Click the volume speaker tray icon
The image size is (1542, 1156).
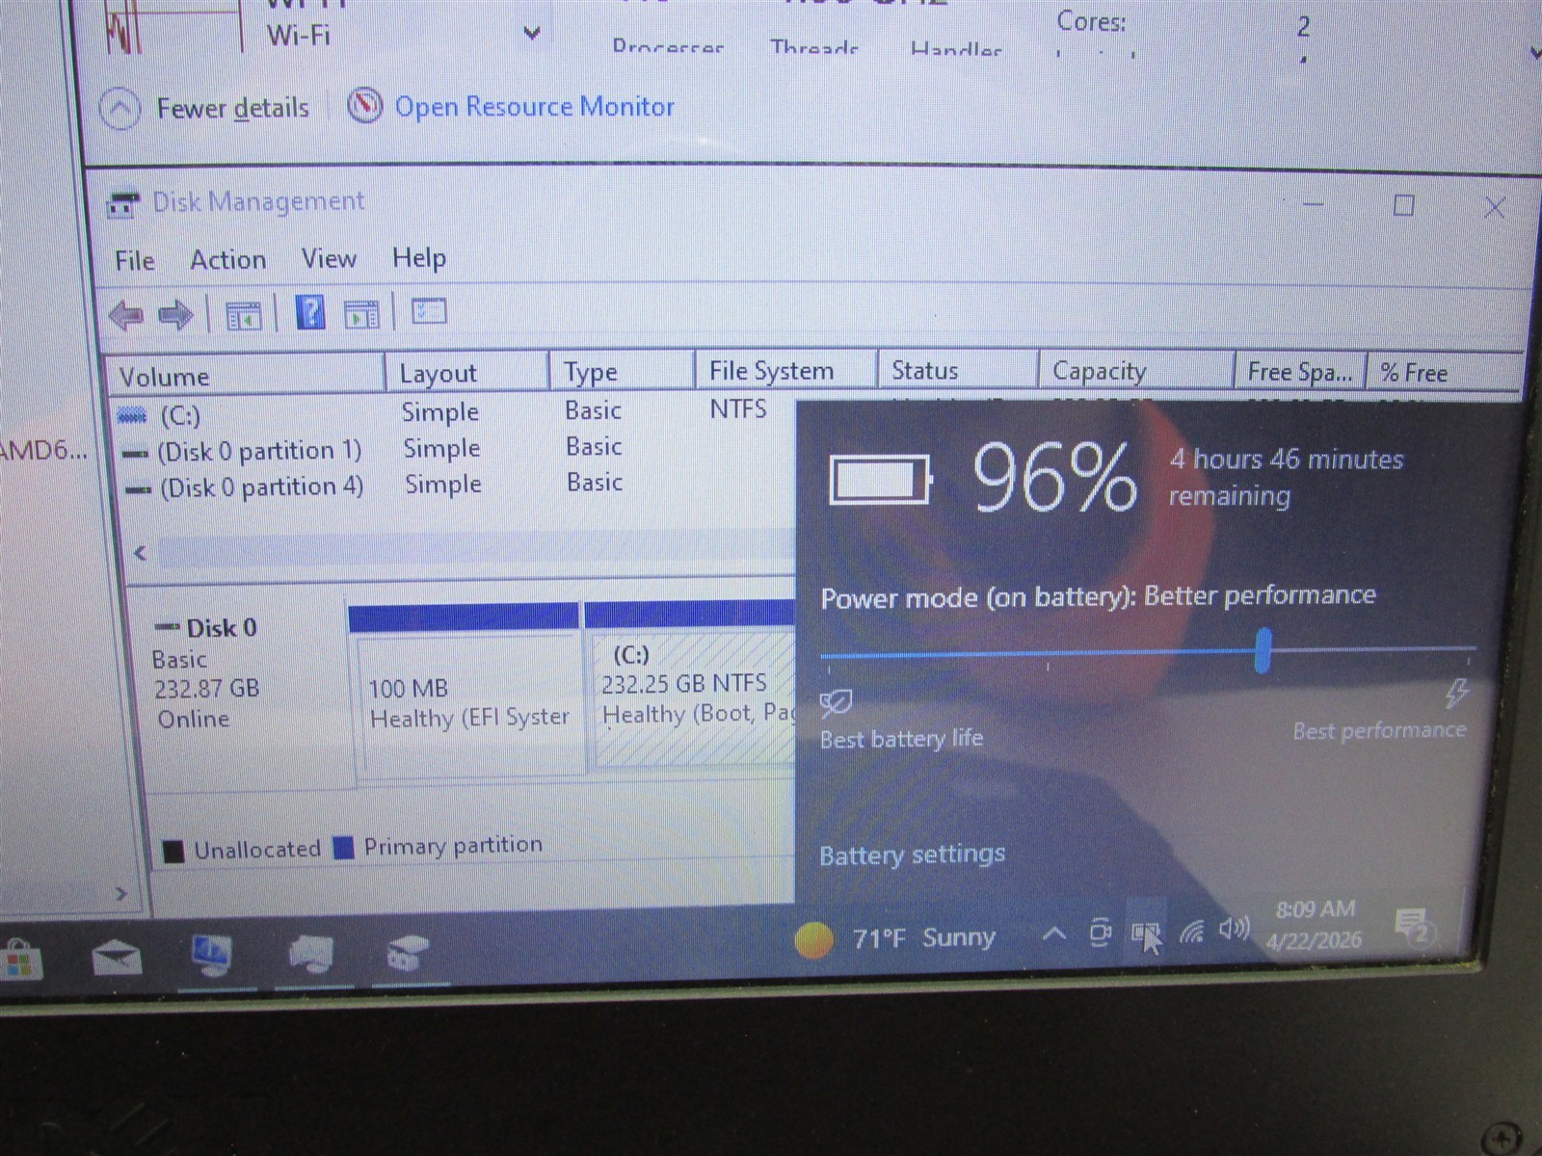tap(1234, 929)
